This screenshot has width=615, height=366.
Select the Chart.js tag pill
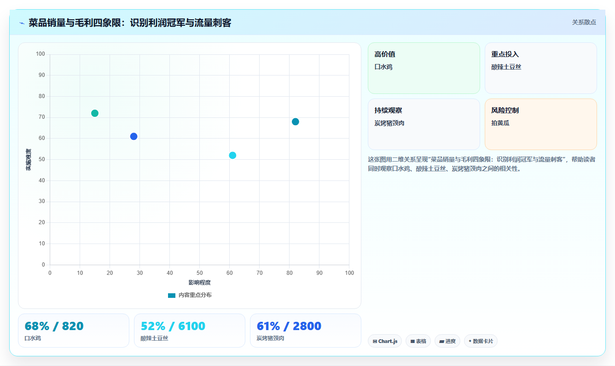point(385,341)
